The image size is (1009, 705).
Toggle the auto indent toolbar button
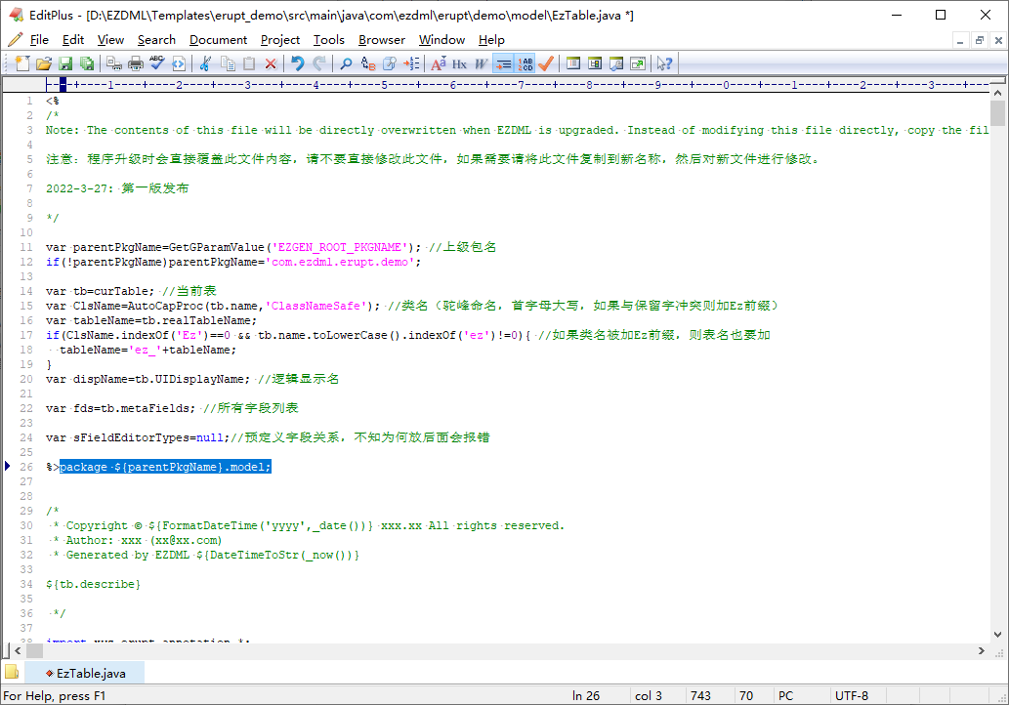tap(503, 63)
